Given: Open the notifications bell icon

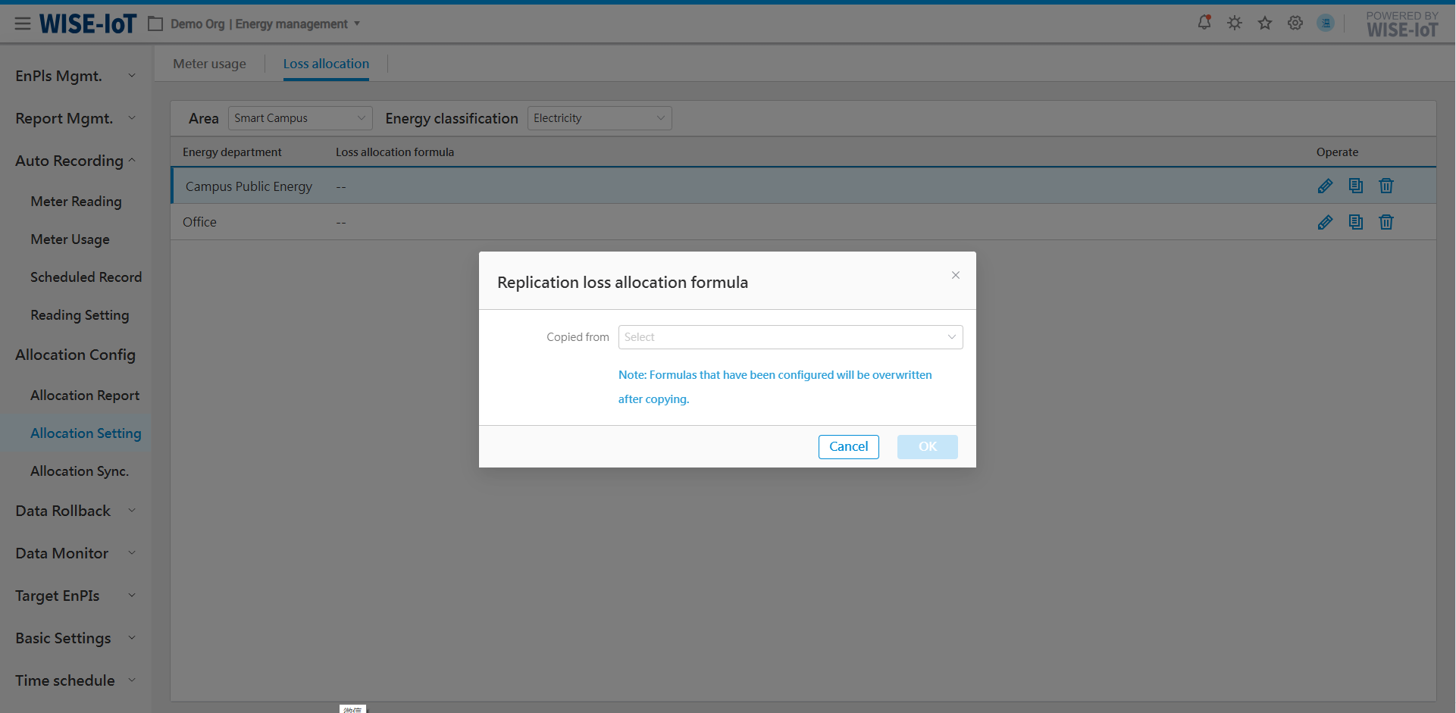Looking at the screenshot, I should click(1204, 23).
